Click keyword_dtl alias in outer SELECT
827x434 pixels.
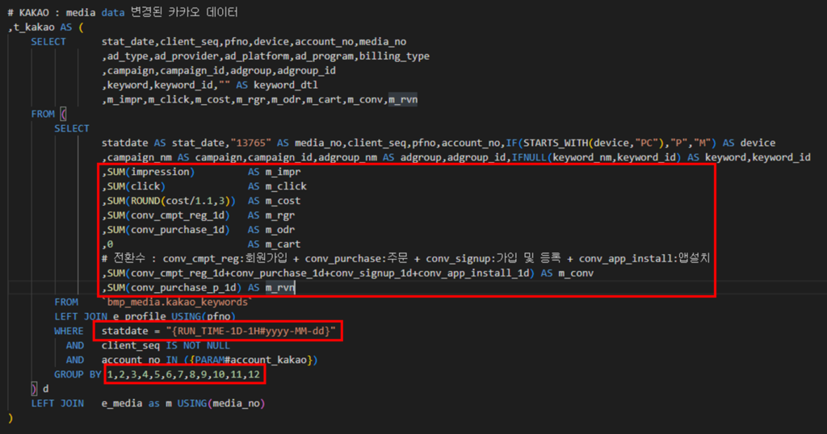click(285, 85)
